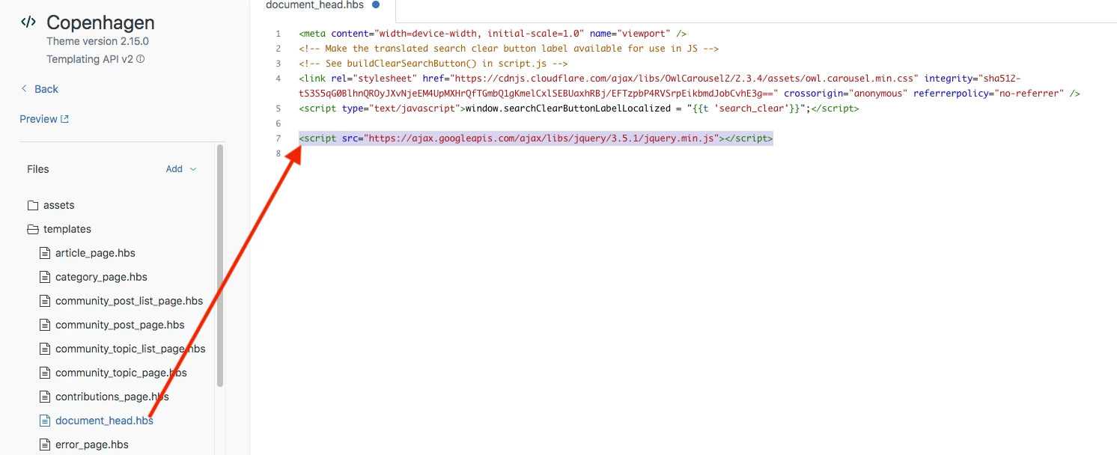This screenshot has height=455, width=1117.
Task: Open the theme Preview link
Action: [44, 119]
